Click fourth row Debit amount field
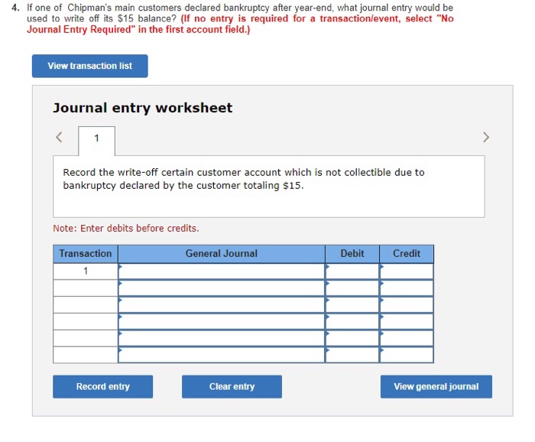Viewport: 535px width, 442px height. 352,321
